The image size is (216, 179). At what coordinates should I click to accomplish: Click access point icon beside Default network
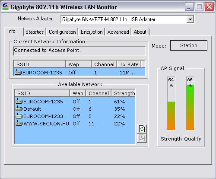[19, 109]
